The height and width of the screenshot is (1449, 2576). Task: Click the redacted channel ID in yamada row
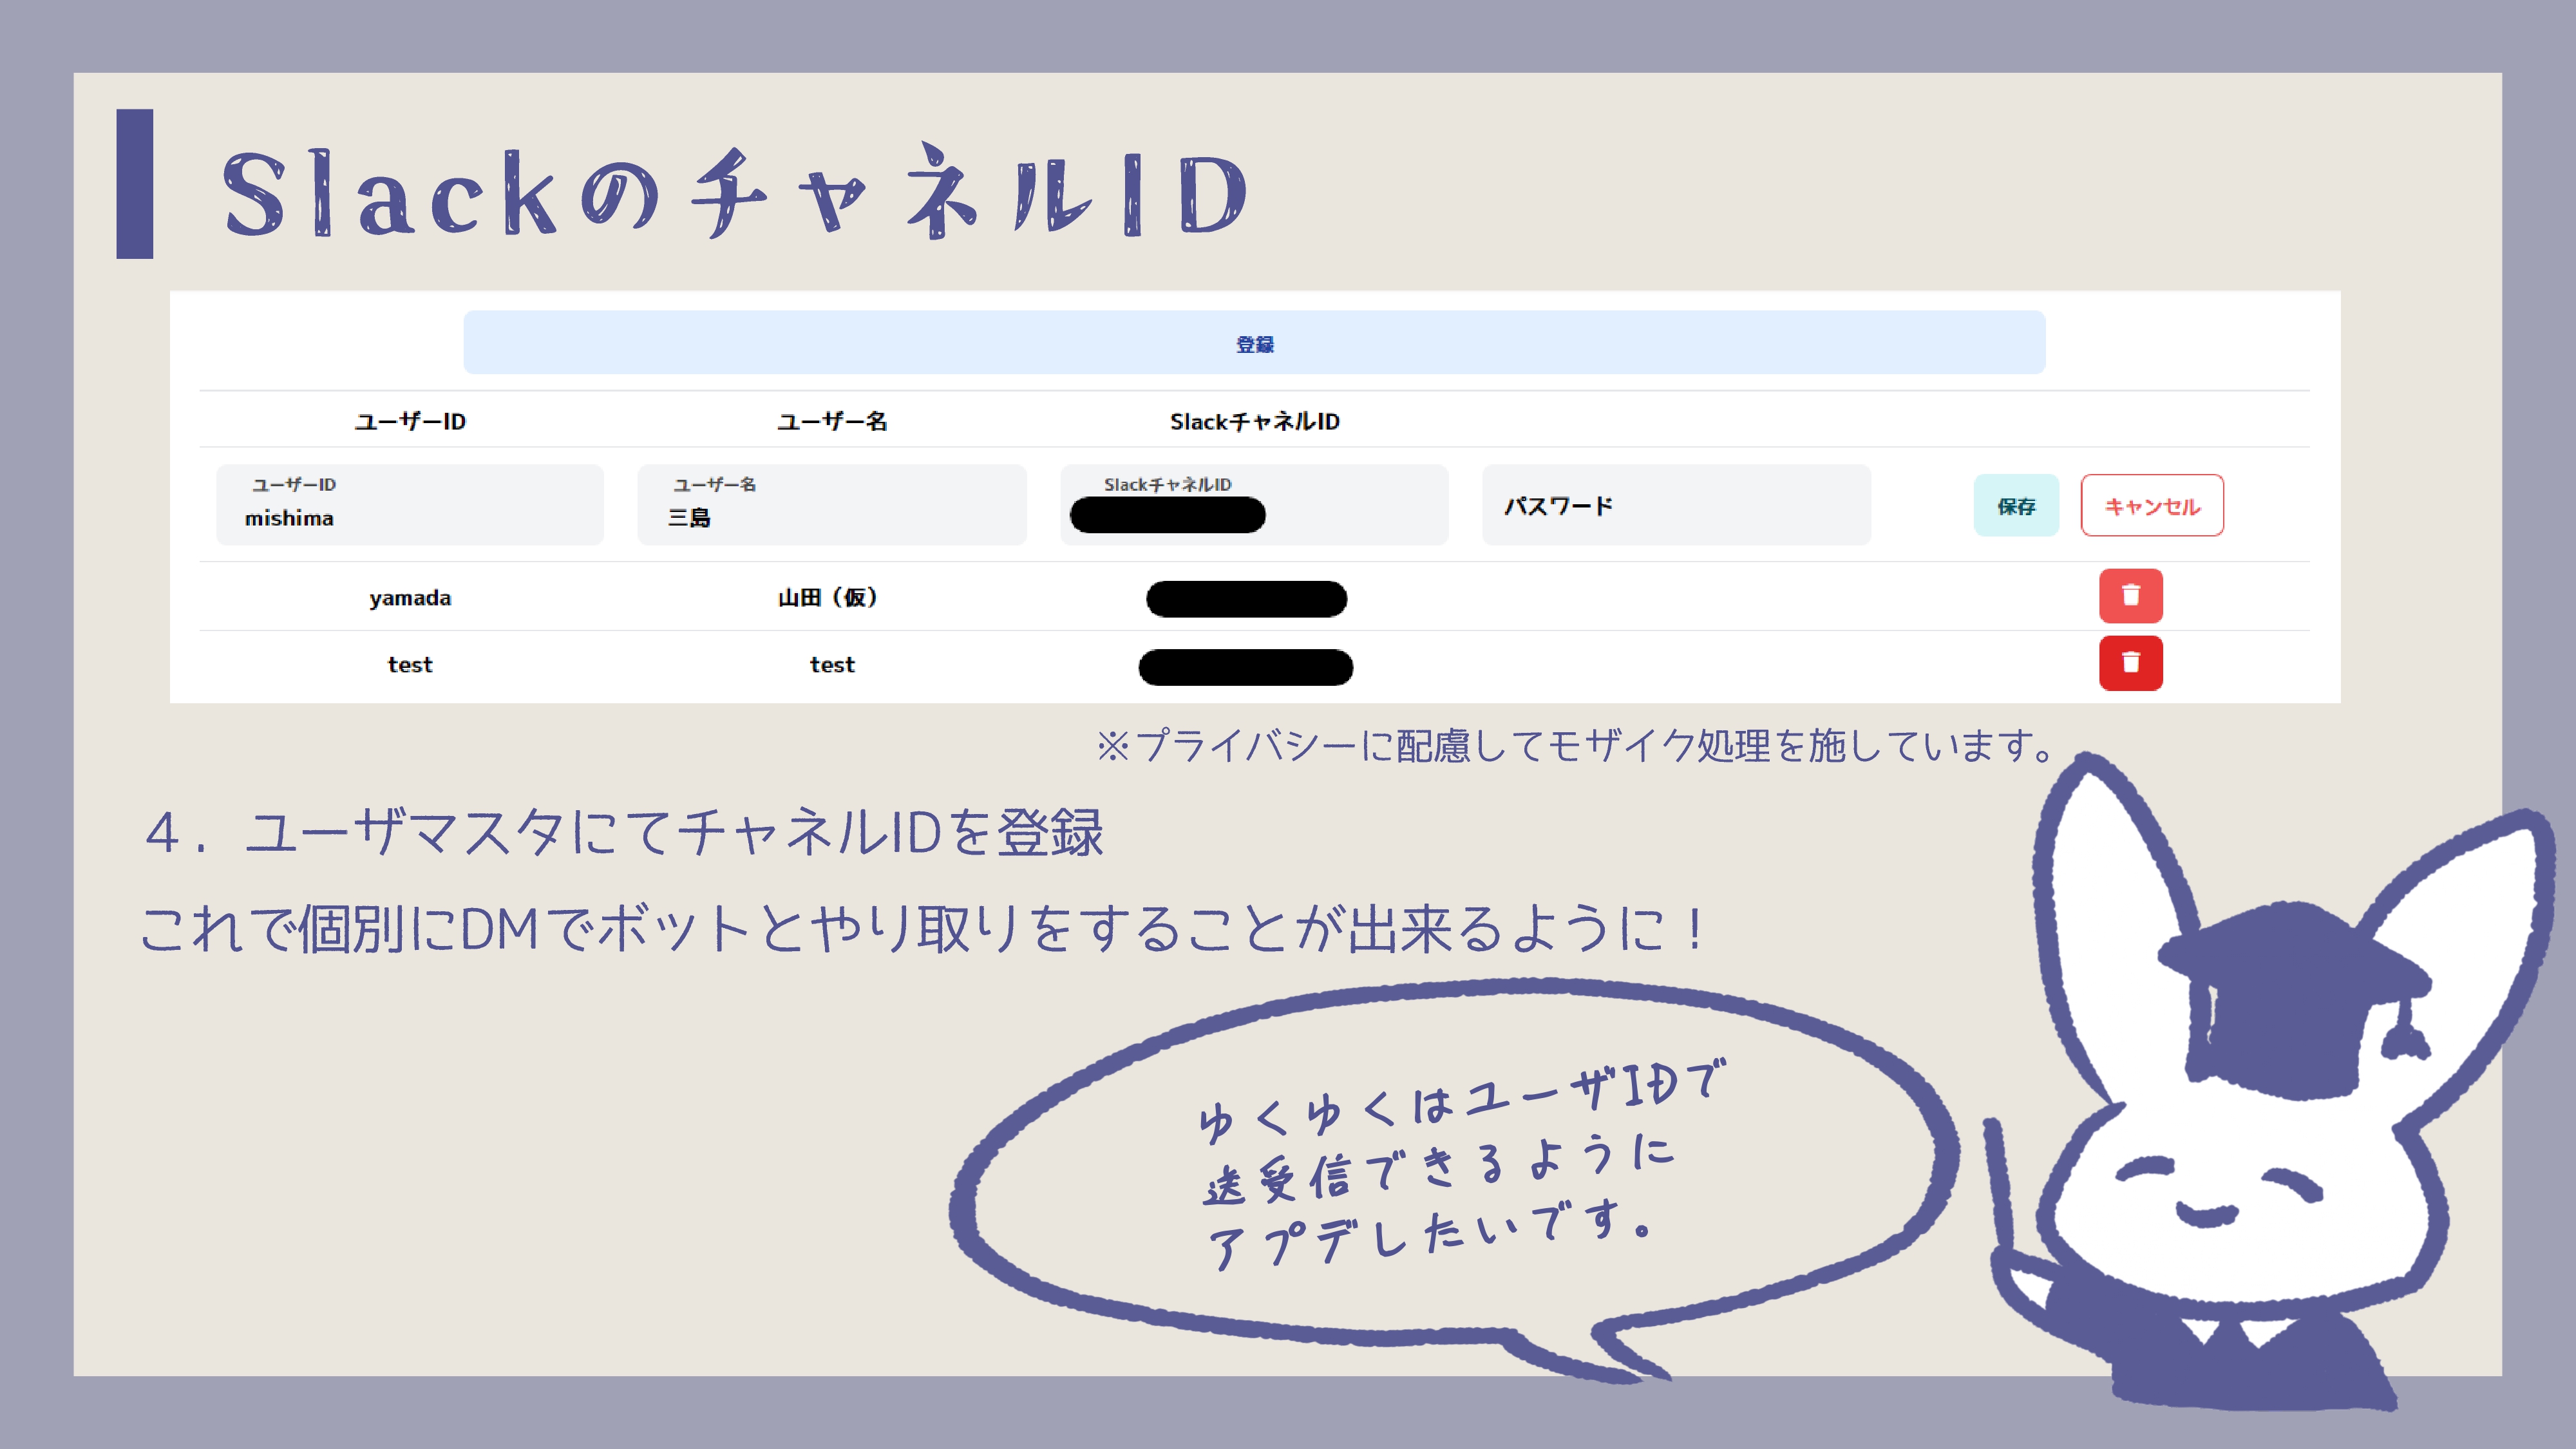pos(1246,599)
